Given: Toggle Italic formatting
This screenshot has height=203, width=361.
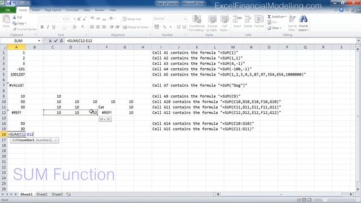Looking at the screenshot, I should 47,27.
